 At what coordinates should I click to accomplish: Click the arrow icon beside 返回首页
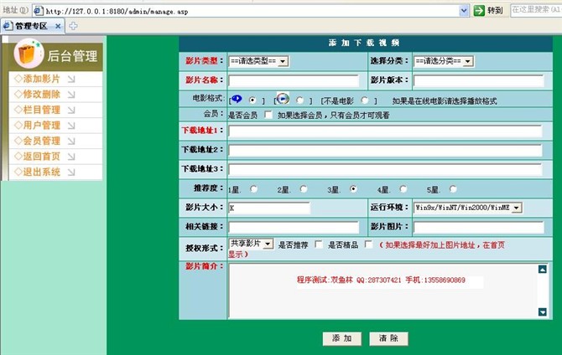(71, 157)
